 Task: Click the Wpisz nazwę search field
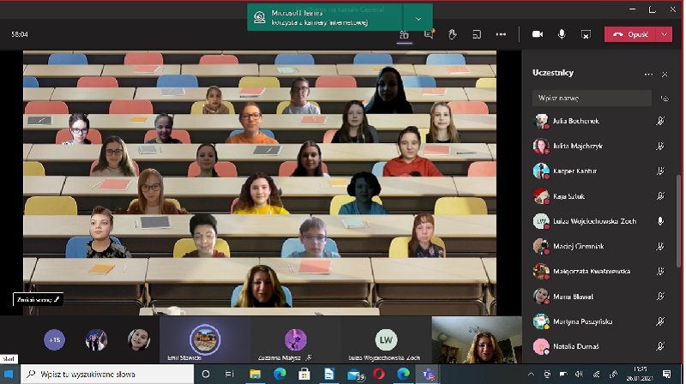[x=592, y=99]
